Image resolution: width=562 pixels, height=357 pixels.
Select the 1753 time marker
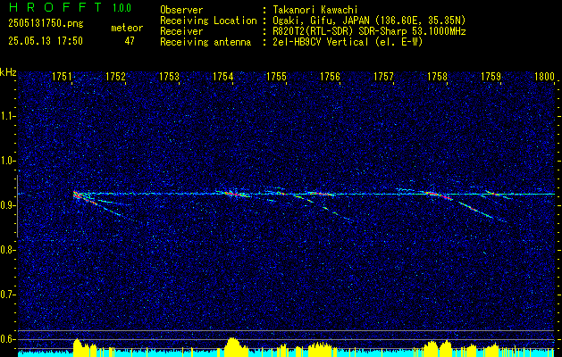(x=169, y=76)
